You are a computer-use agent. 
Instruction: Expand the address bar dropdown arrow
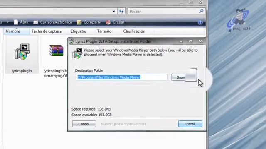114,11
